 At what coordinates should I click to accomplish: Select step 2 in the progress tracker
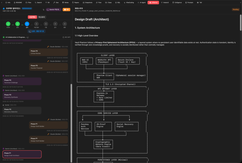click(x=36, y=24)
